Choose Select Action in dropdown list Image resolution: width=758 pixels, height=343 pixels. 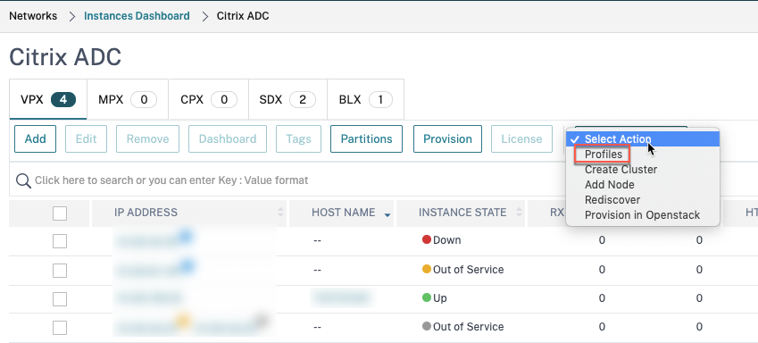(643, 138)
